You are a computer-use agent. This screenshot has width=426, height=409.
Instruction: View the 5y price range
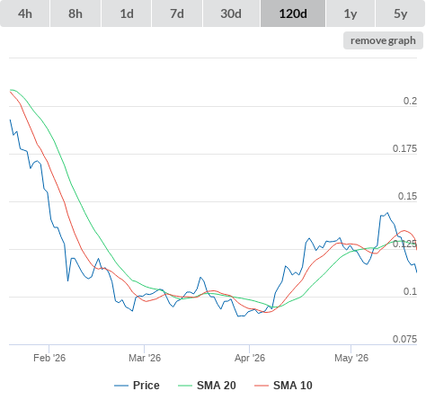coord(401,13)
